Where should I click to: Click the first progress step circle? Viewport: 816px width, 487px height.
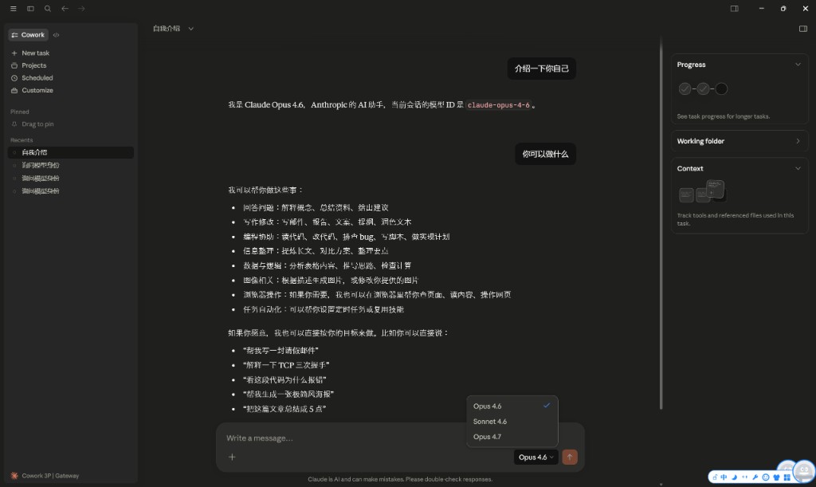(x=685, y=89)
